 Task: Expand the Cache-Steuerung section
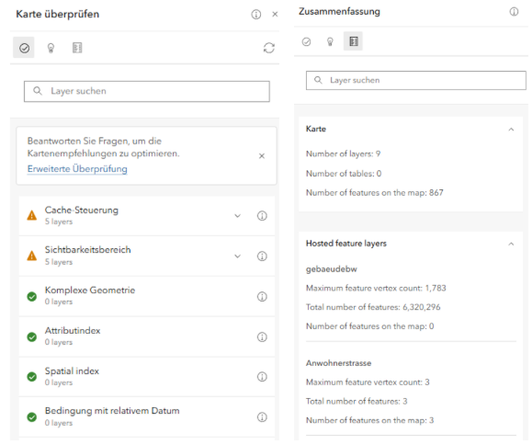237,215
